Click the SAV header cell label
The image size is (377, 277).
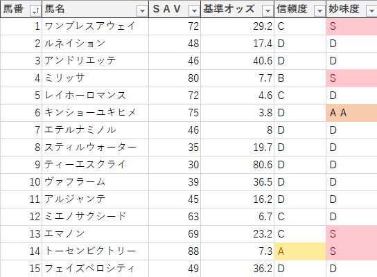(167, 9)
